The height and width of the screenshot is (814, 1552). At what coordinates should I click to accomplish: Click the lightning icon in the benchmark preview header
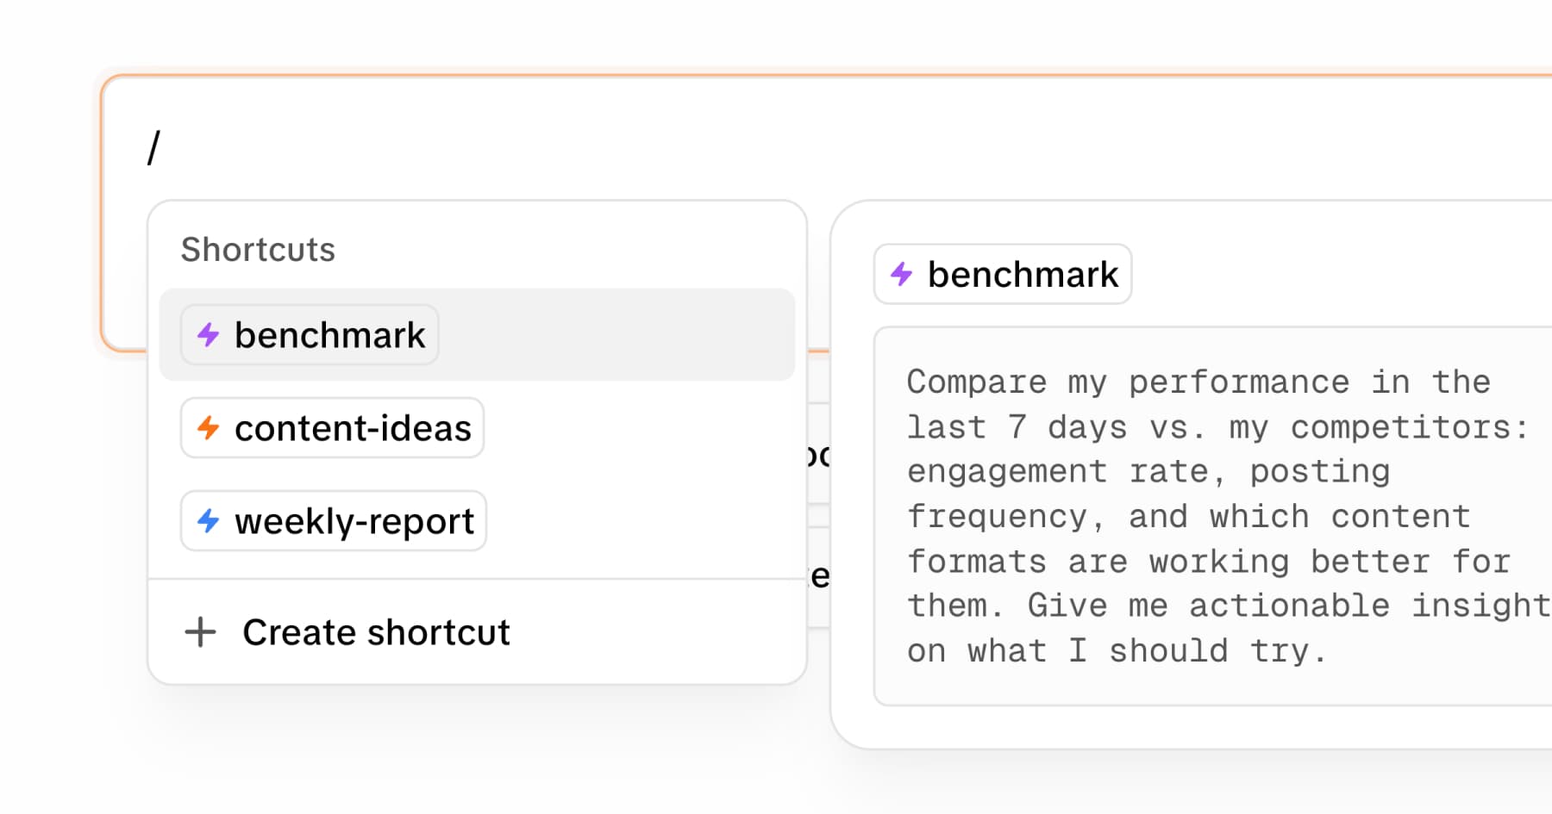coord(900,274)
